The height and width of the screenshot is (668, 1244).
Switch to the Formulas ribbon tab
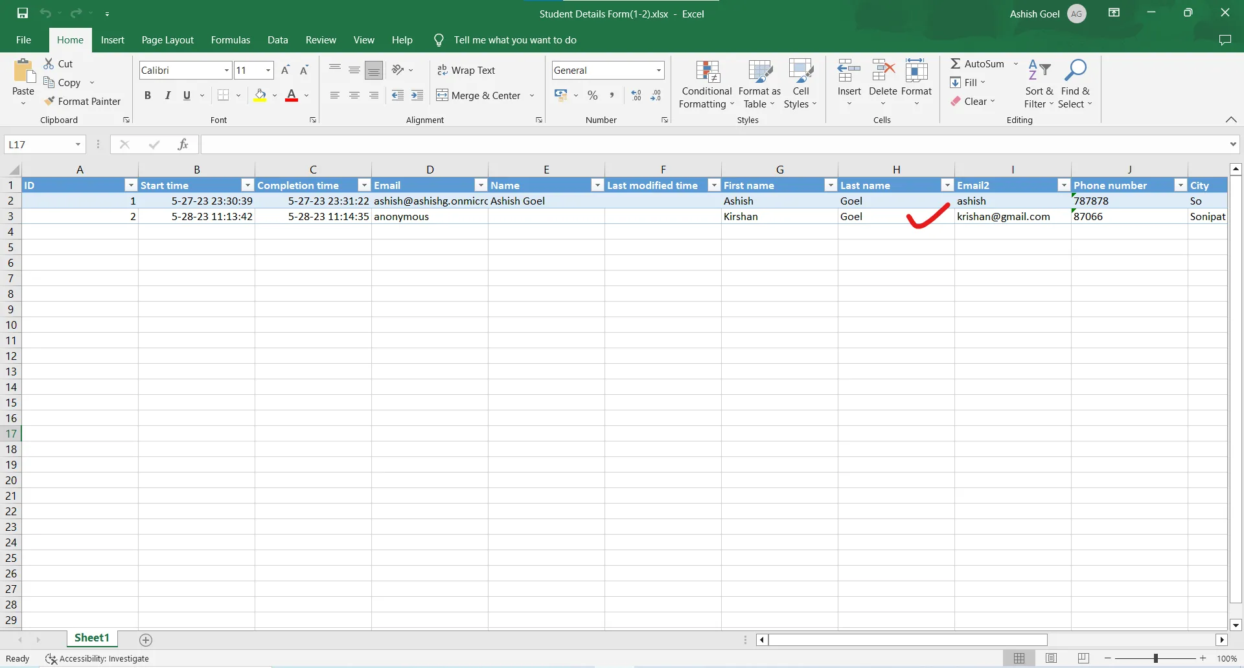(230, 39)
